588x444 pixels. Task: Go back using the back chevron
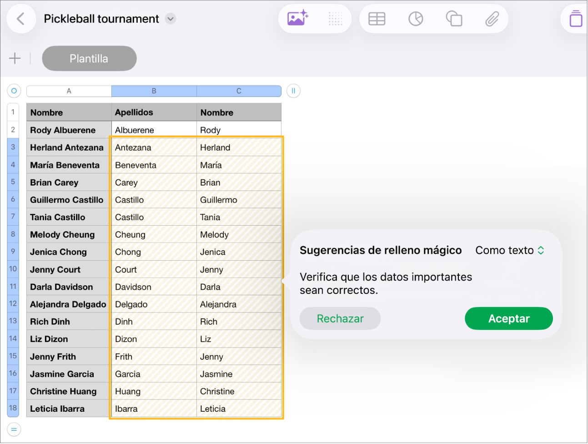tap(20, 19)
